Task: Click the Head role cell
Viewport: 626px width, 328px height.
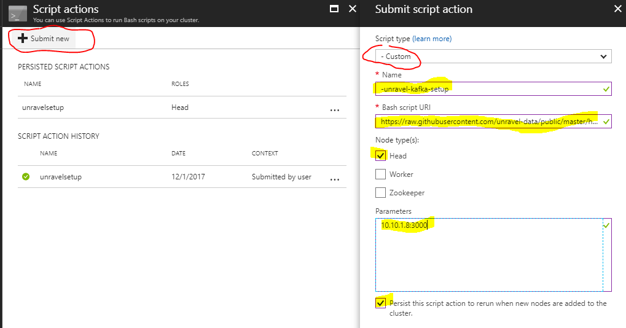Action: (x=180, y=107)
